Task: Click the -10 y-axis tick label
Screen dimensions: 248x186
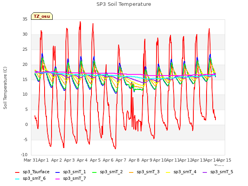Action: (24, 155)
